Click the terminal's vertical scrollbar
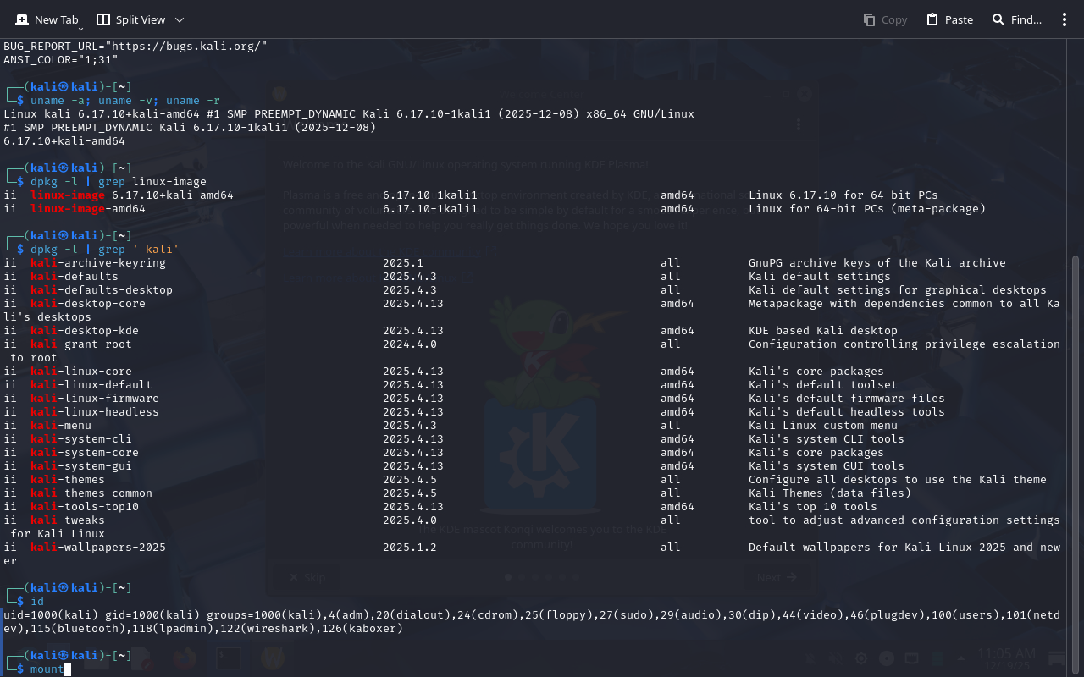1084x677 pixels. 1076,423
